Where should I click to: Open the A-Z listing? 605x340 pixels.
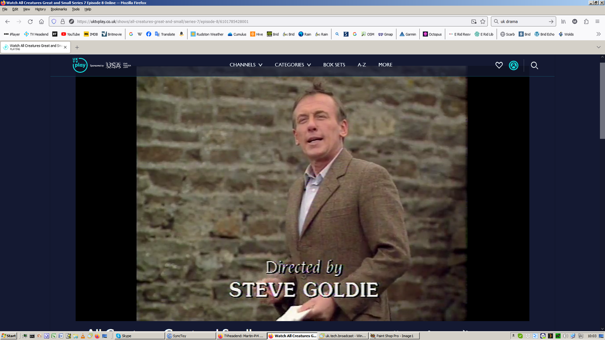pyautogui.click(x=362, y=65)
